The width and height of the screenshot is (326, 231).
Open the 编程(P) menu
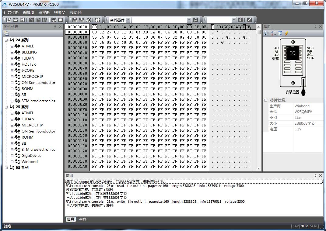(x=44, y=12)
